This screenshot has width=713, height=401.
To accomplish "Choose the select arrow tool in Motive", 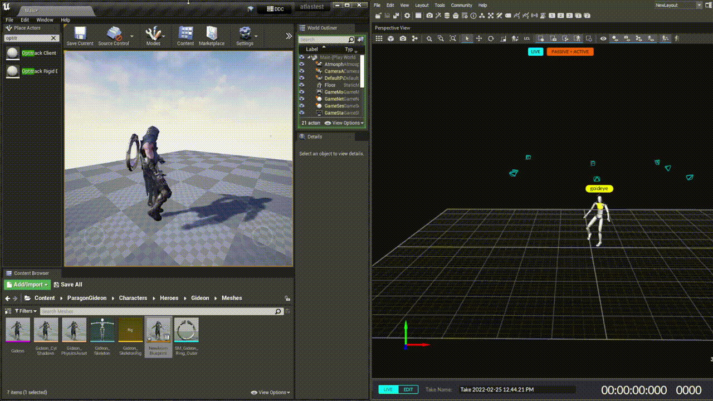I will pyautogui.click(x=466, y=38).
